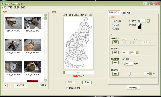Increase the photo spacing percent stepper
Image resolution: width=161 pixels, height=97 pixels.
click(x=151, y=73)
